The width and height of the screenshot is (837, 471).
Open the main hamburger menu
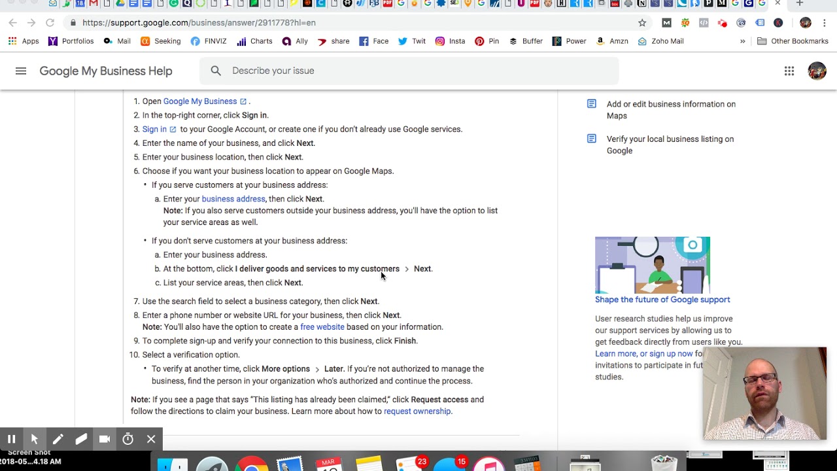click(21, 71)
